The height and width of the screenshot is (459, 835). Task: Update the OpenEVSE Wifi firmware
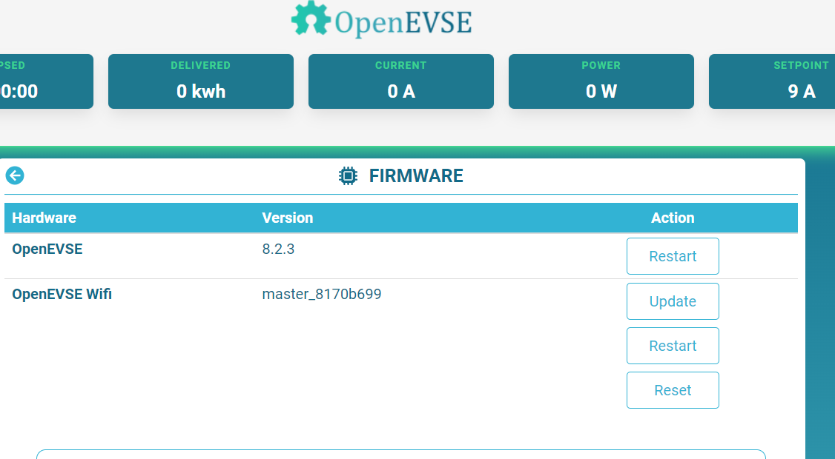[673, 301]
